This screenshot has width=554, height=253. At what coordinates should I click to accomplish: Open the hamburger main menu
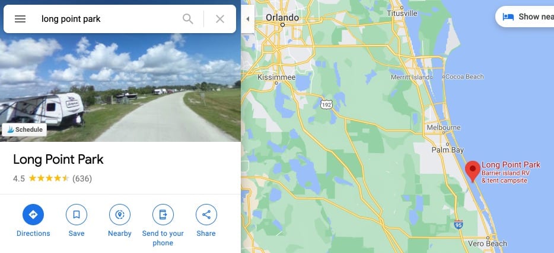[20, 19]
